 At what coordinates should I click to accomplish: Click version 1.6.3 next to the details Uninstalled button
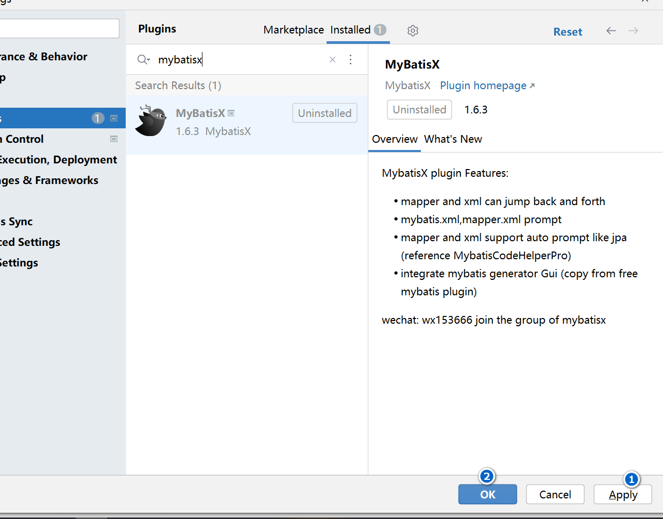476,110
